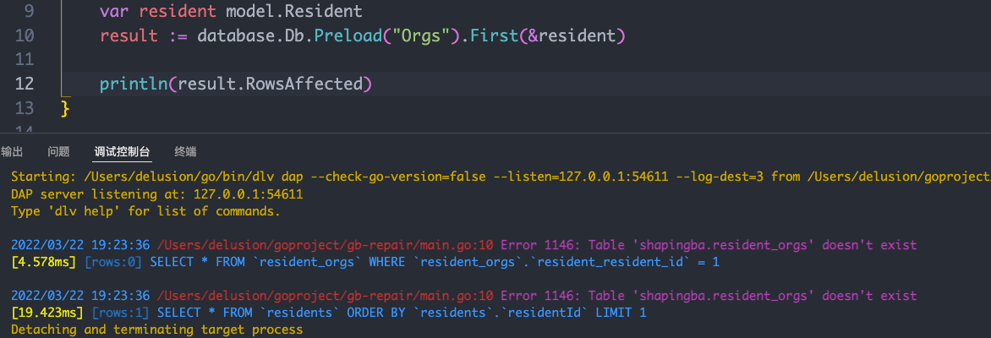The width and height of the screenshot is (991, 338).
Task: Click the empty line 11 gutter number
Action: [x=25, y=60]
